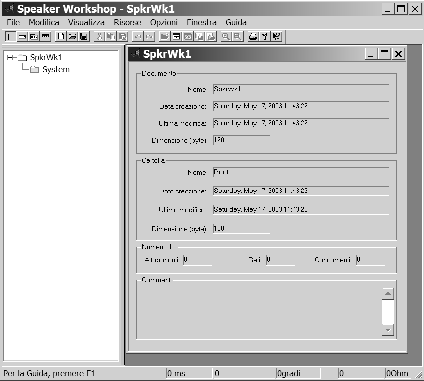This screenshot has height=381, width=424.
Task: Click the Documento Nome field
Action: (x=301, y=89)
